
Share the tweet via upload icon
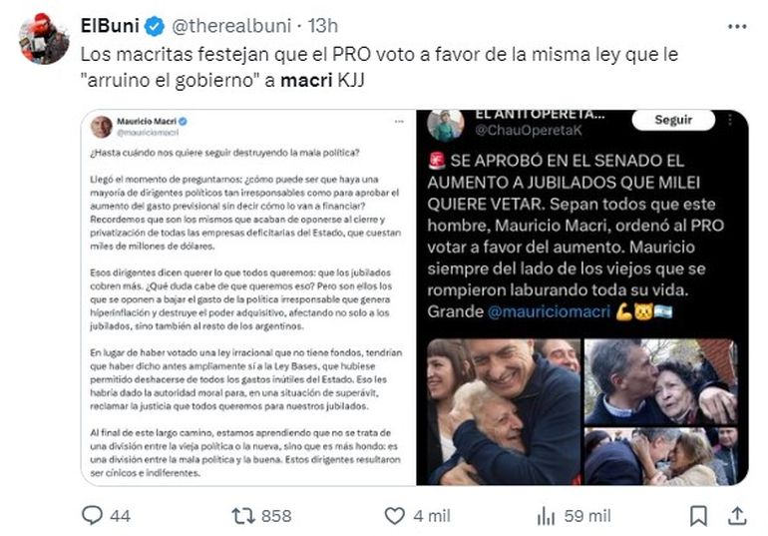click(x=737, y=516)
